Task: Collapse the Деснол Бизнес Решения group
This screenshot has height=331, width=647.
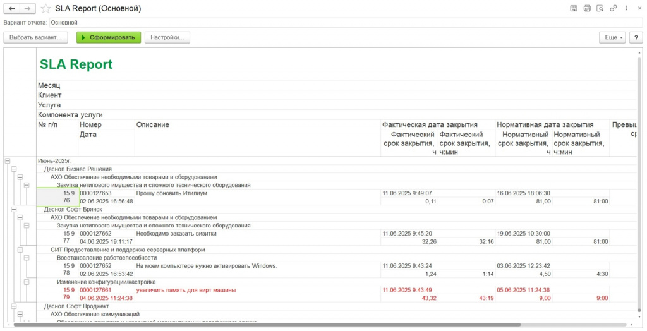Action: tap(14, 169)
